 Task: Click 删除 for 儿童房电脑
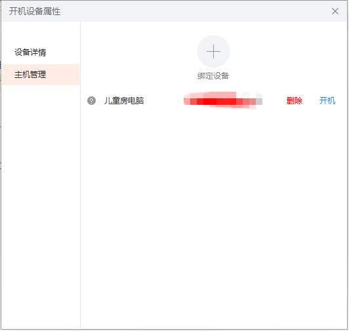pyautogui.click(x=295, y=100)
